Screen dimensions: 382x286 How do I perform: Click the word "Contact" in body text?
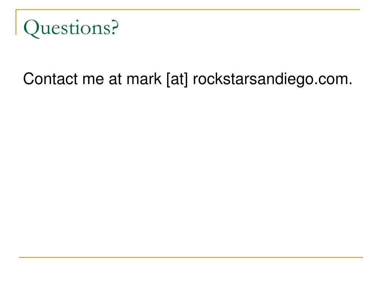pyautogui.click(x=50, y=79)
